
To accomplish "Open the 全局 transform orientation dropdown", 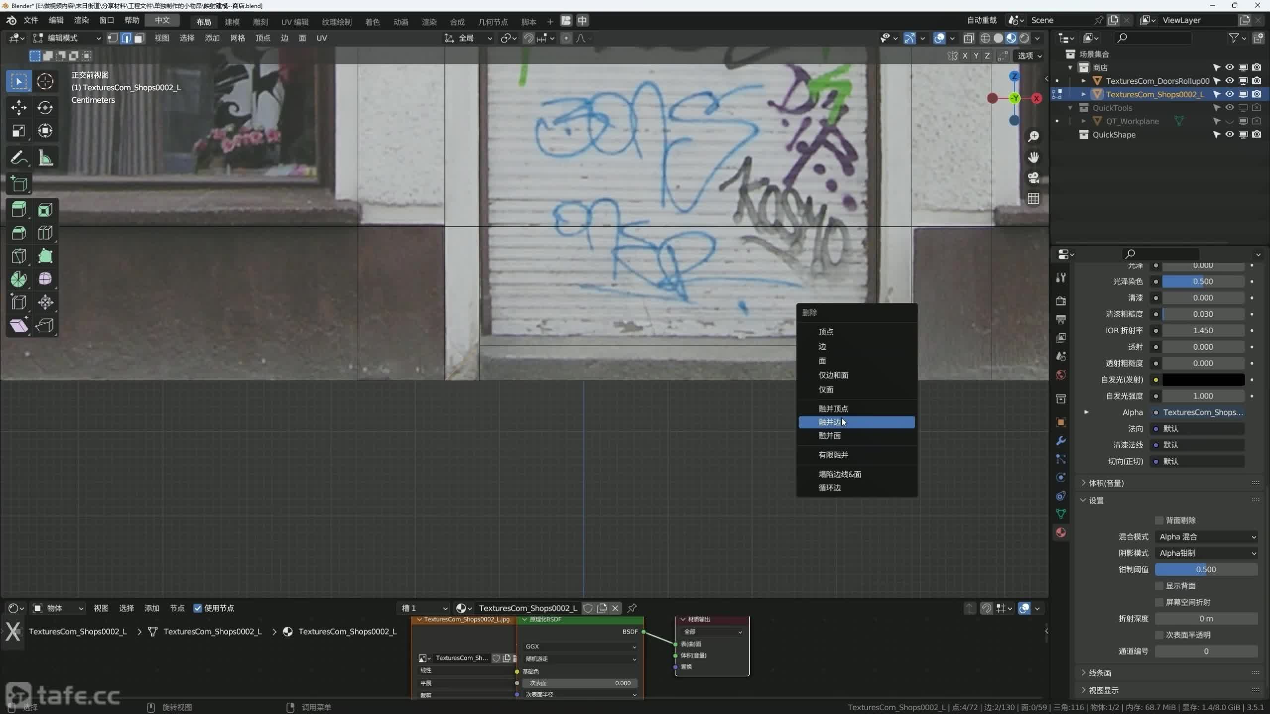I will [x=468, y=38].
